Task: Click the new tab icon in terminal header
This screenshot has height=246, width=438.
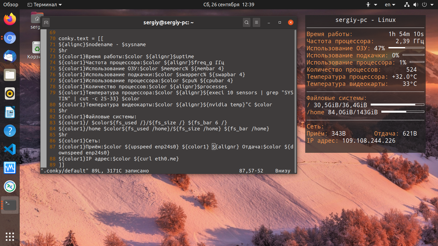Action: (x=46, y=23)
